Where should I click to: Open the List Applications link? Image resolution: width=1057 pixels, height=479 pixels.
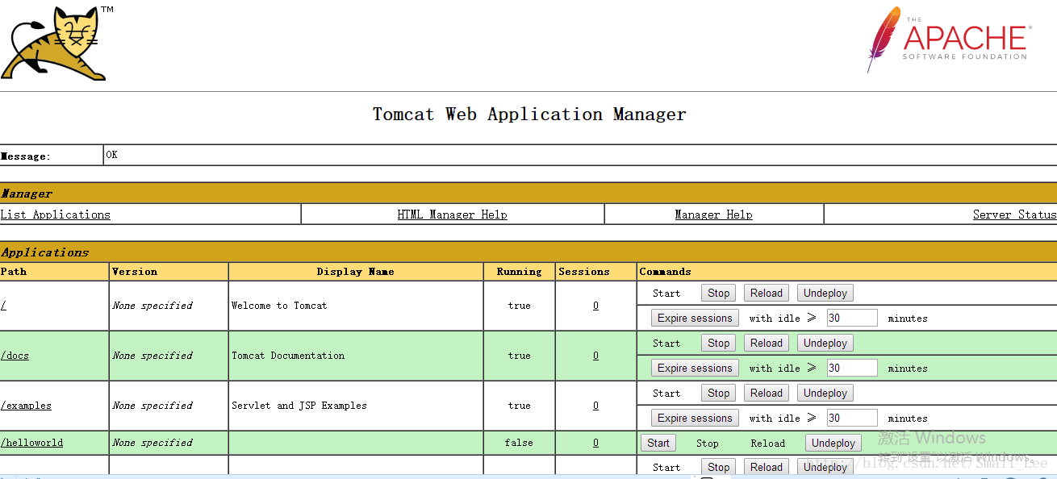[55, 215]
